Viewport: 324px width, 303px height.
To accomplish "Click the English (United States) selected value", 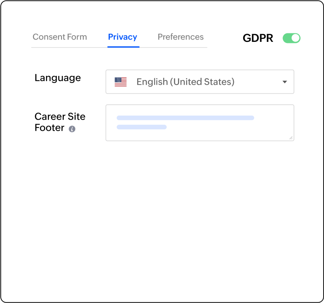I will click(x=185, y=82).
